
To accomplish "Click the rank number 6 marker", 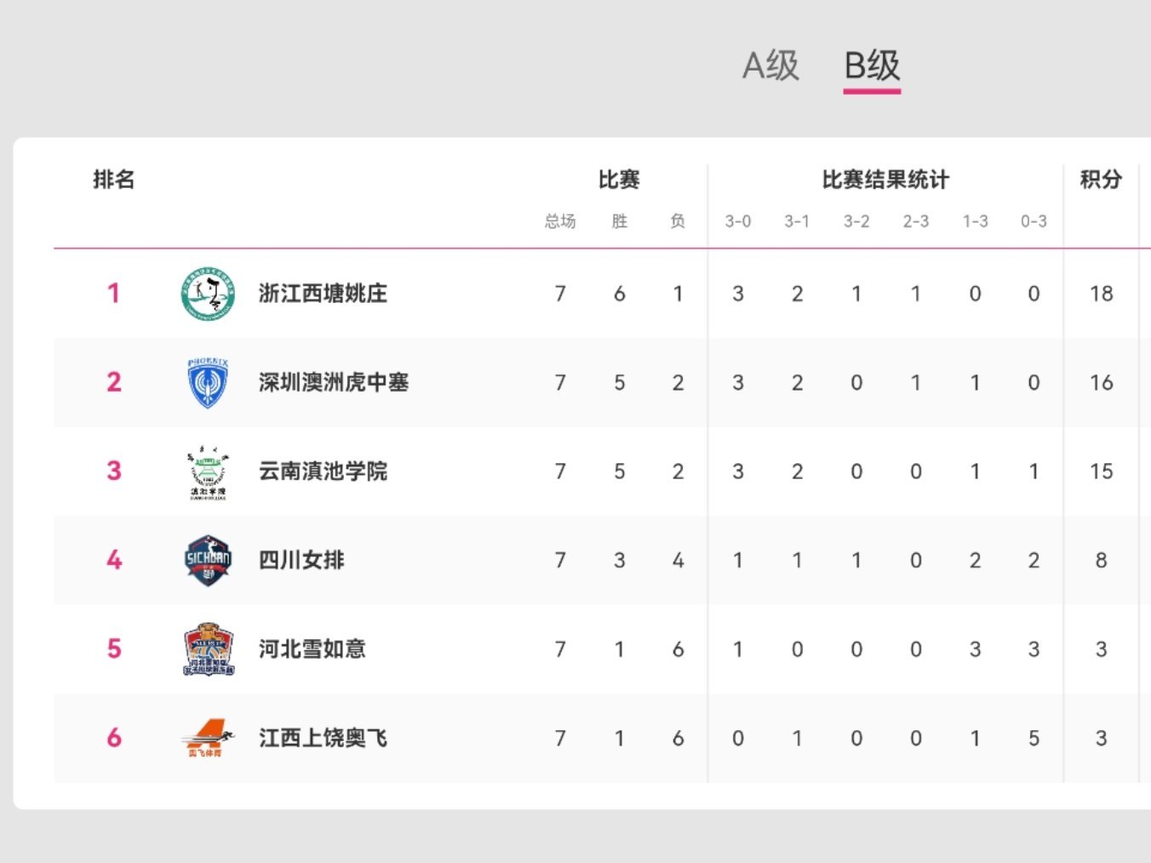I will 114,737.
